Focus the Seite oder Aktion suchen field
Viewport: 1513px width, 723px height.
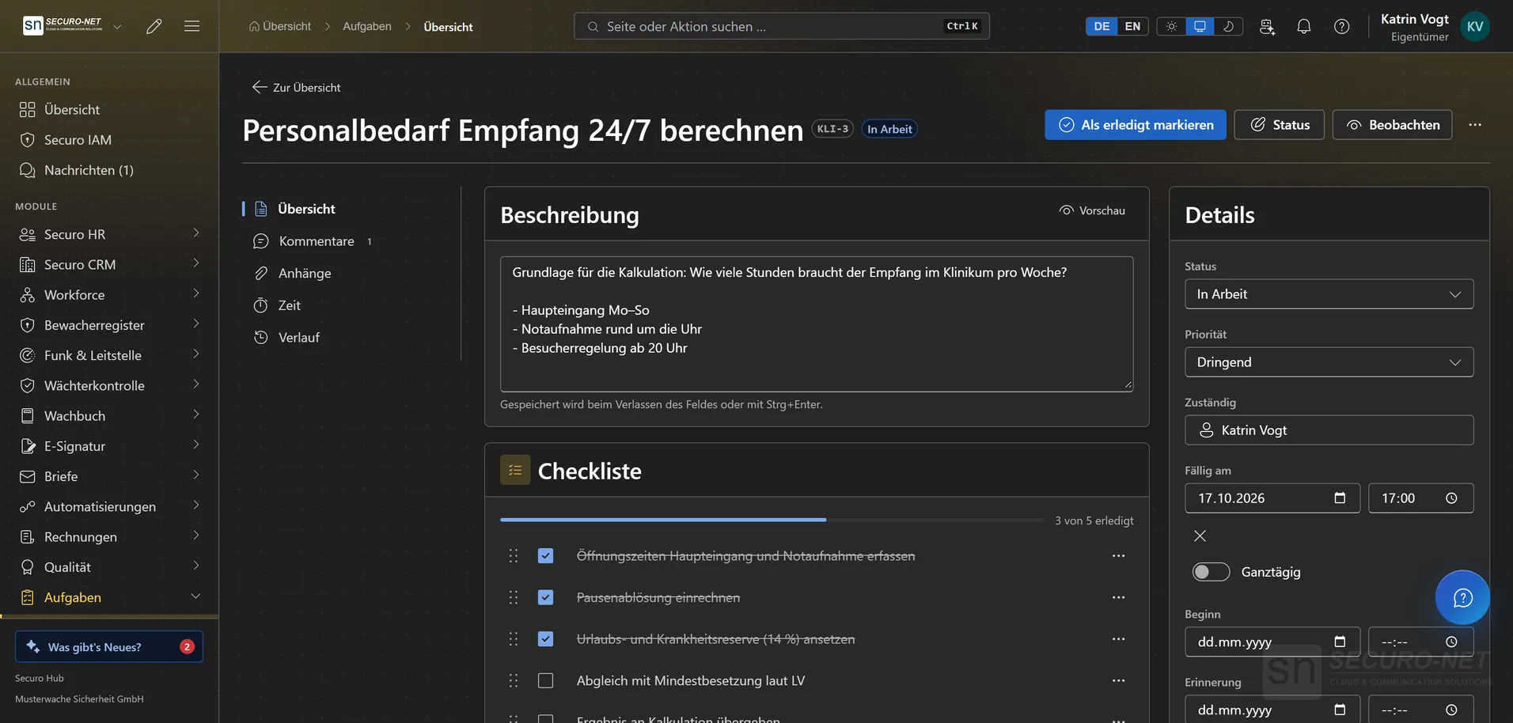click(781, 26)
